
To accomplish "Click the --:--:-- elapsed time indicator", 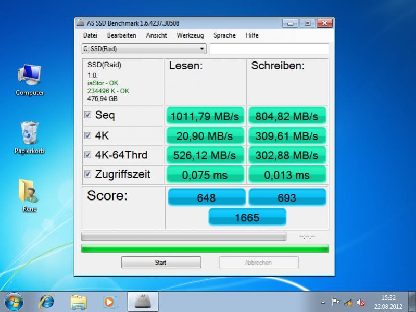I will pos(307,236).
